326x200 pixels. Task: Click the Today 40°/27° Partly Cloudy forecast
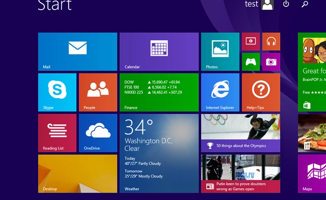pyautogui.click(x=143, y=161)
